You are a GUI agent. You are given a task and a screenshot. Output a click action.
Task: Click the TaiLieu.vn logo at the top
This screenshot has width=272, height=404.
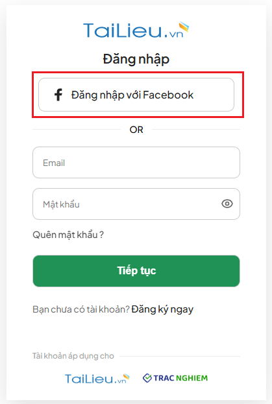(136, 30)
